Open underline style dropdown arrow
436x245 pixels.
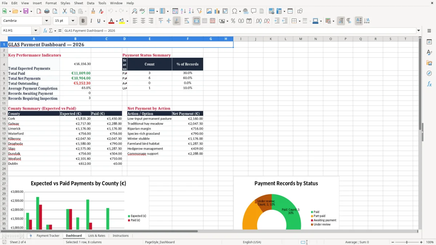(104, 21)
